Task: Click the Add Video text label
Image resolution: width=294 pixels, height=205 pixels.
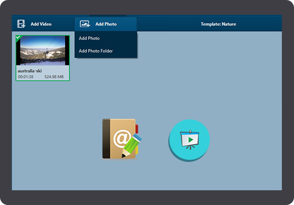Action: [41, 24]
